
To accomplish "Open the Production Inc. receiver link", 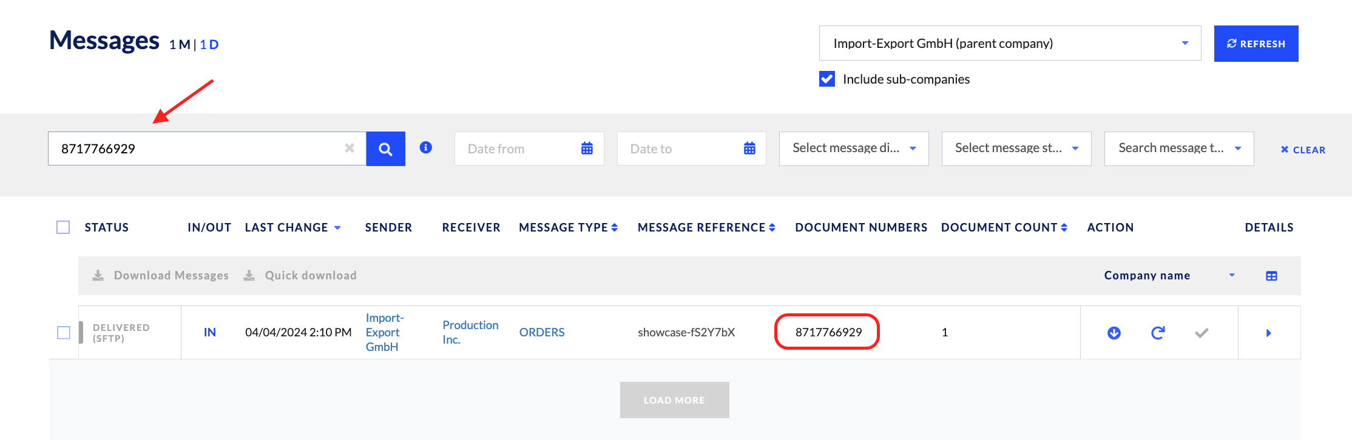I will pyautogui.click(x=470, y=332).
